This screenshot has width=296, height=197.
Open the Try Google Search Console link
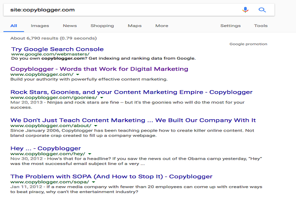pos(57,49)
